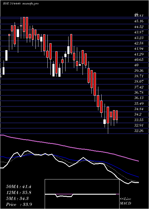The image size is (149, 209).
Task: Select the 43.87 price level label
Action: click(x=139, y=32)
